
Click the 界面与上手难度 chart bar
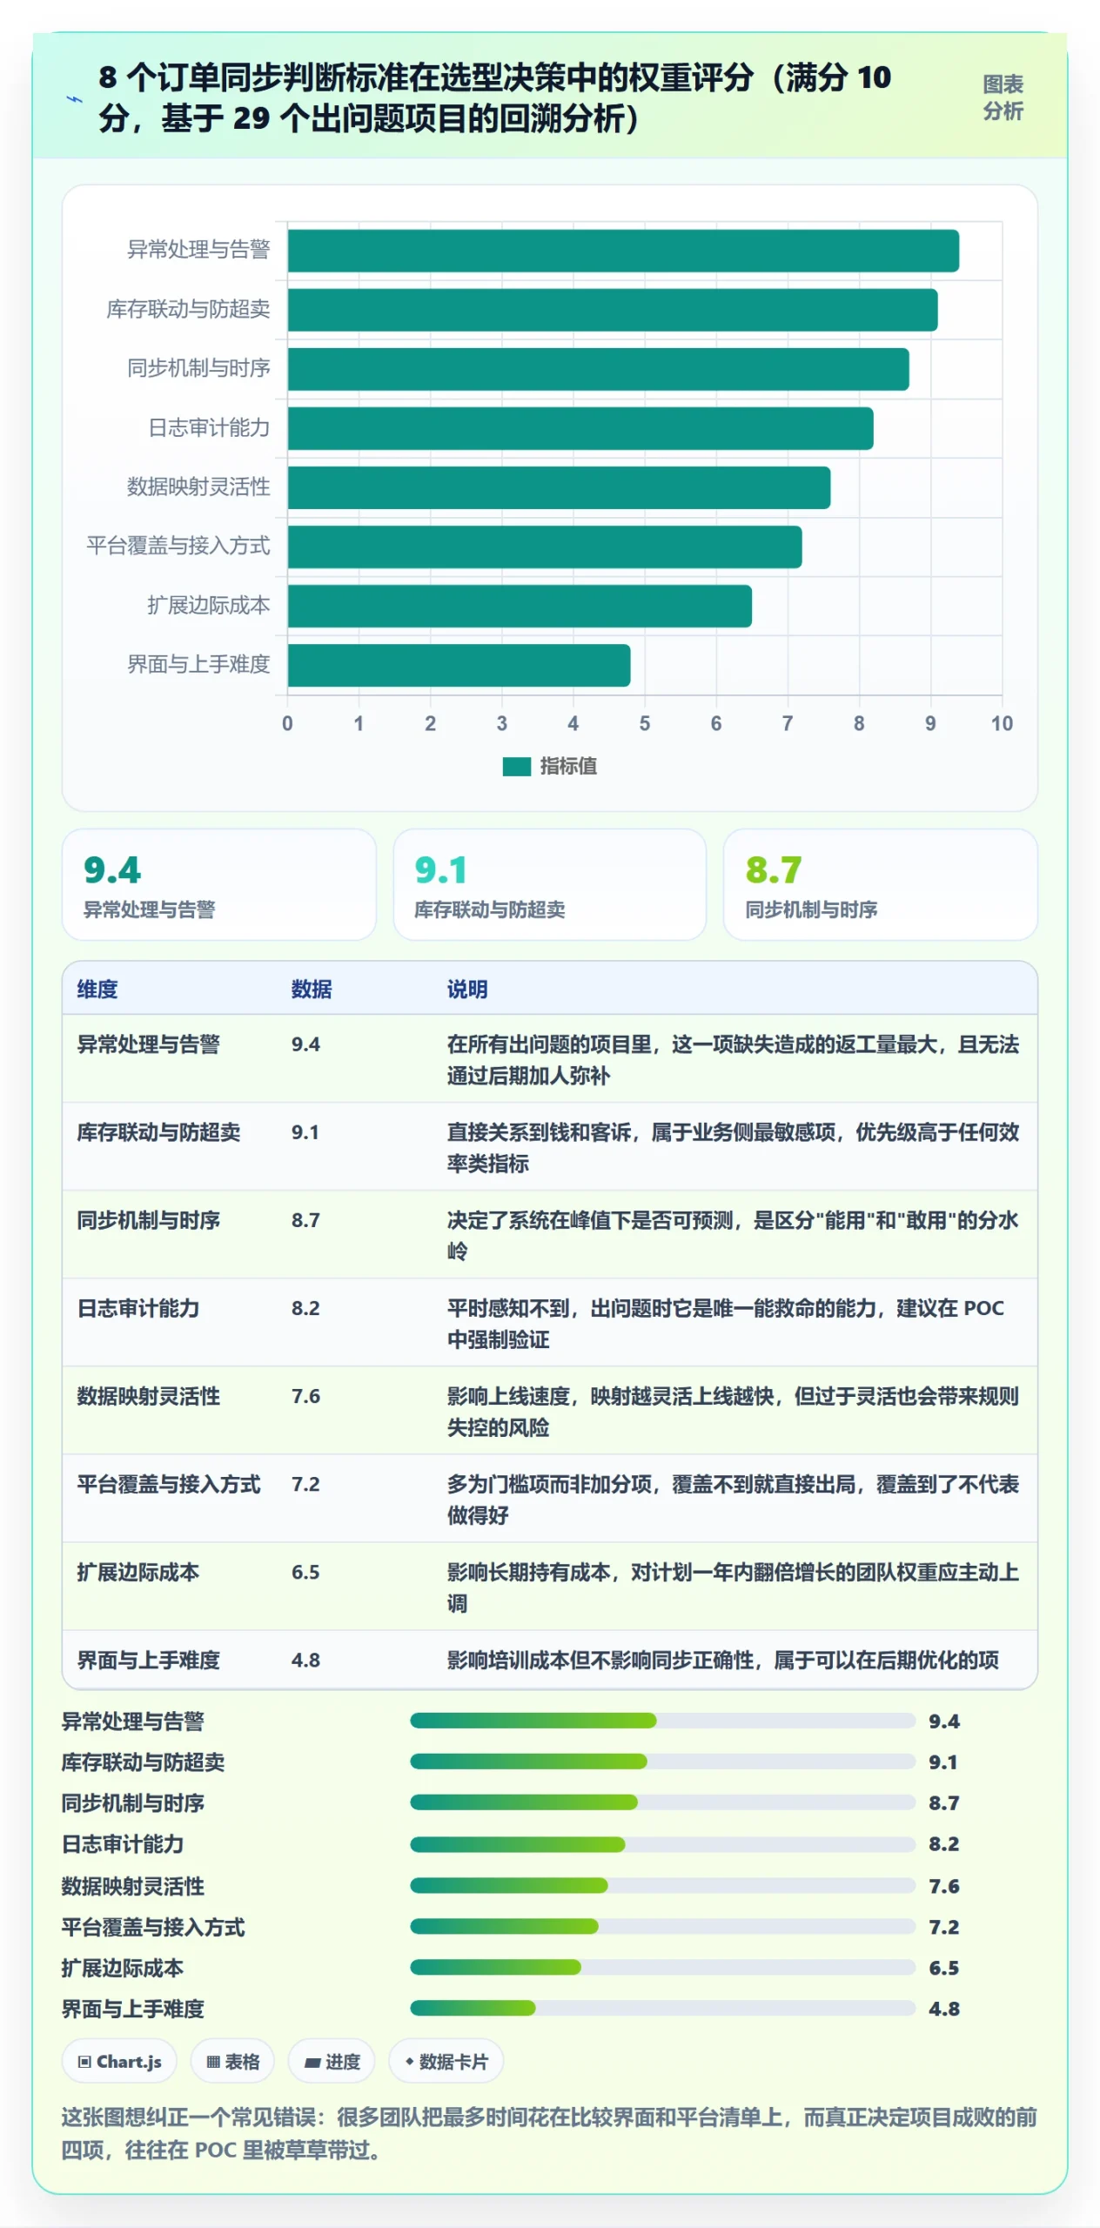pyautogui.click(x=459, y=665)
